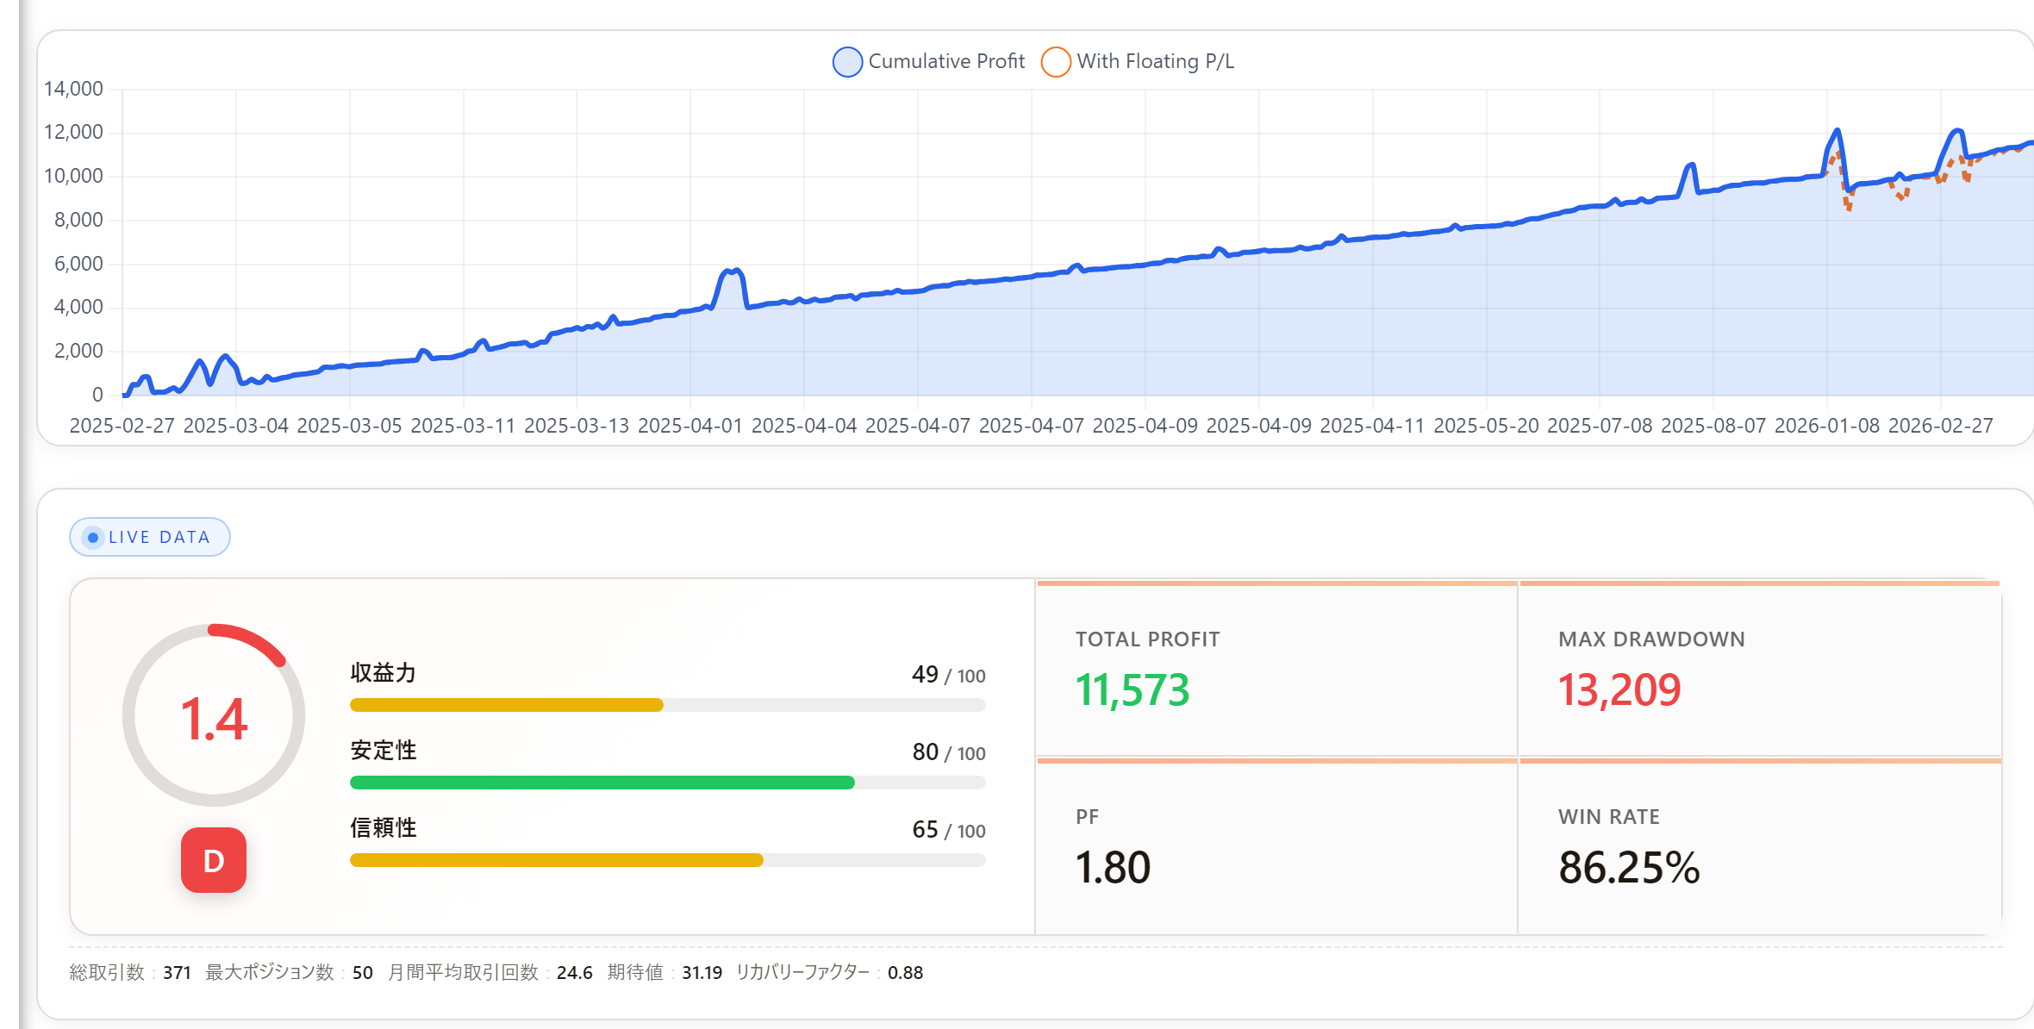Click 最大ポジション数 value 50

tap(362, 973)
